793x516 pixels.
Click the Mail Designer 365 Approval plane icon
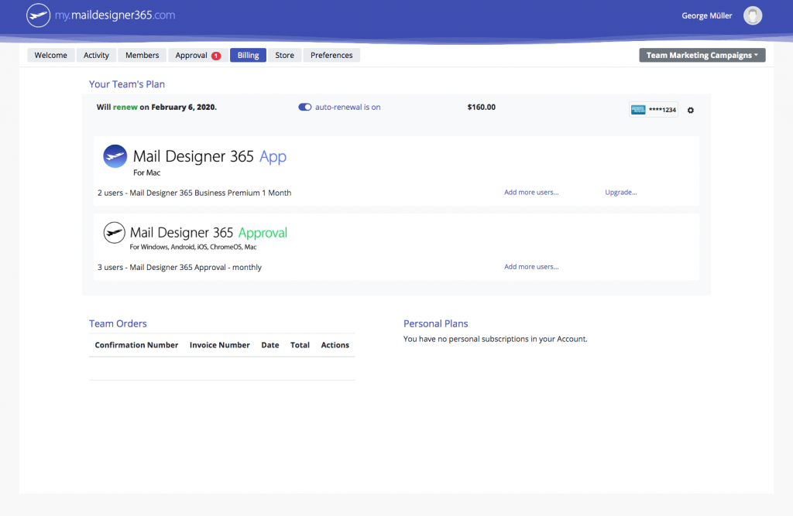[x=115, y=233]
